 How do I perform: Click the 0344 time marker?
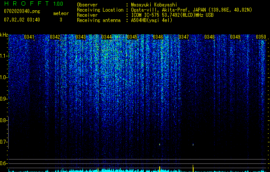tap(106, 37)
